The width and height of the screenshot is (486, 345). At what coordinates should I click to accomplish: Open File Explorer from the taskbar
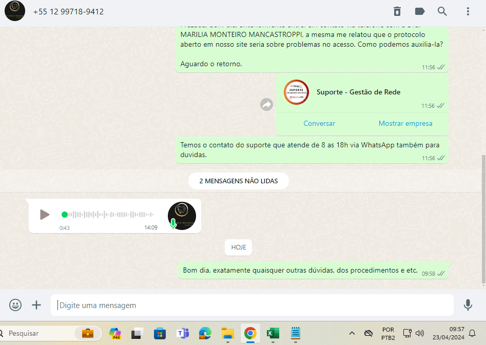pyautogui.click(x=227, y=333)
